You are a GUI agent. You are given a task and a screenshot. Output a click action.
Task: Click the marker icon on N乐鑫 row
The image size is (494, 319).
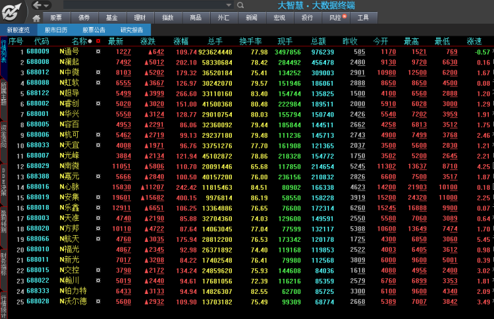[x=98, y=208]
